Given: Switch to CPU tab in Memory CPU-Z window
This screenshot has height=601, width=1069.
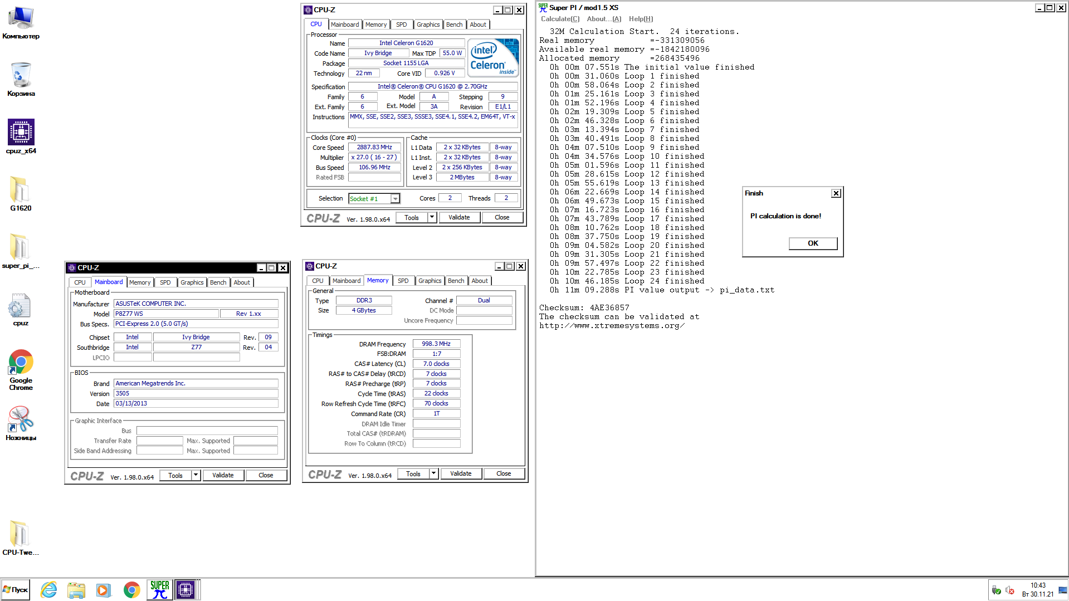Looking at the screenshot, I should [x=318, y=281].
